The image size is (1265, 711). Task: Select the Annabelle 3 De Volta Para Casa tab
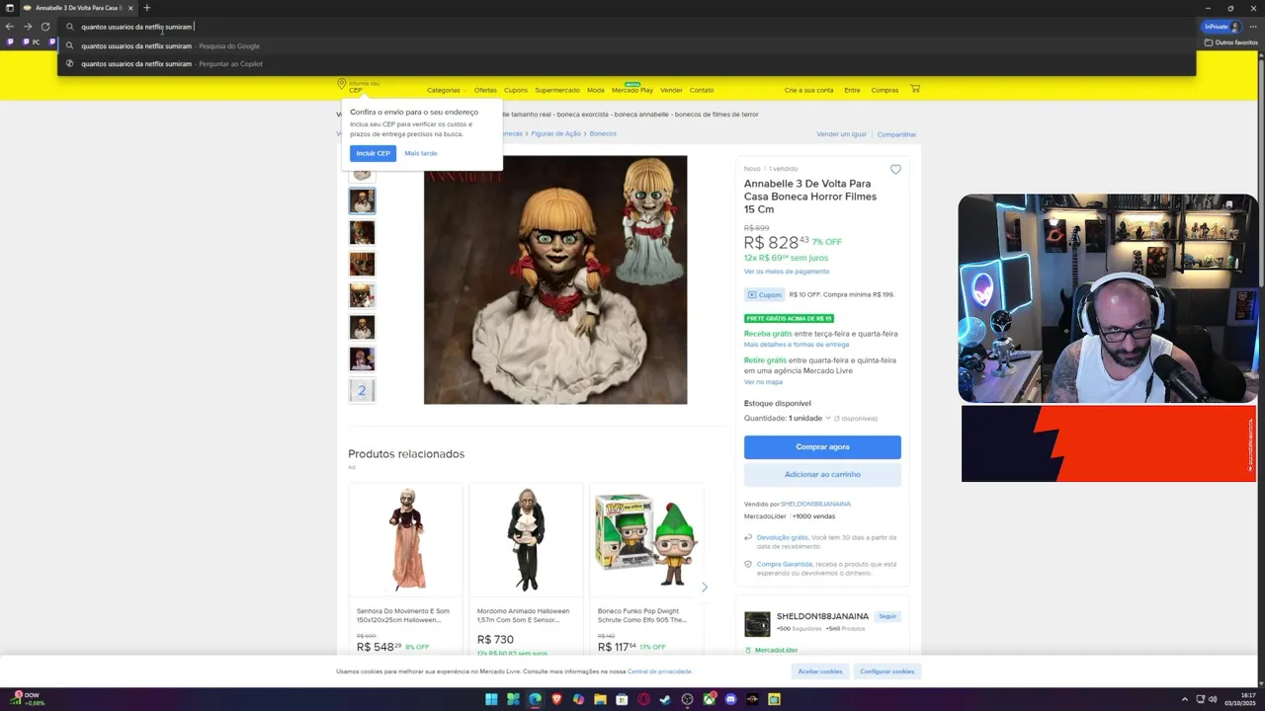(79, 8)
